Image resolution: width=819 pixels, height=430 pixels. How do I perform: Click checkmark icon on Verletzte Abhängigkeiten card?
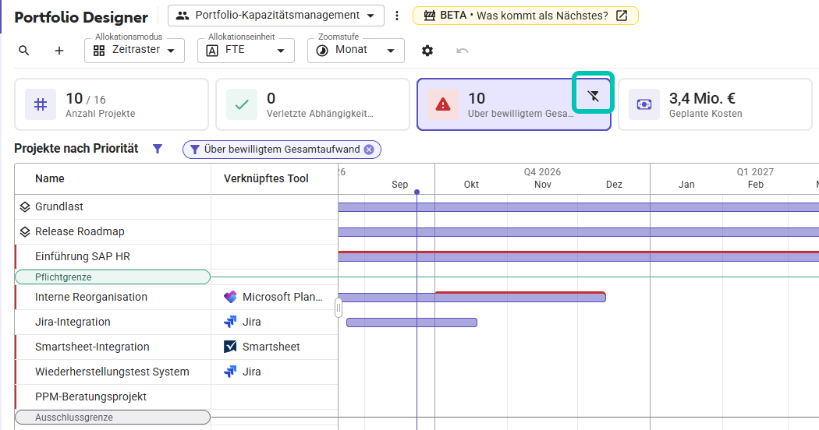click(x=242, y=104)
